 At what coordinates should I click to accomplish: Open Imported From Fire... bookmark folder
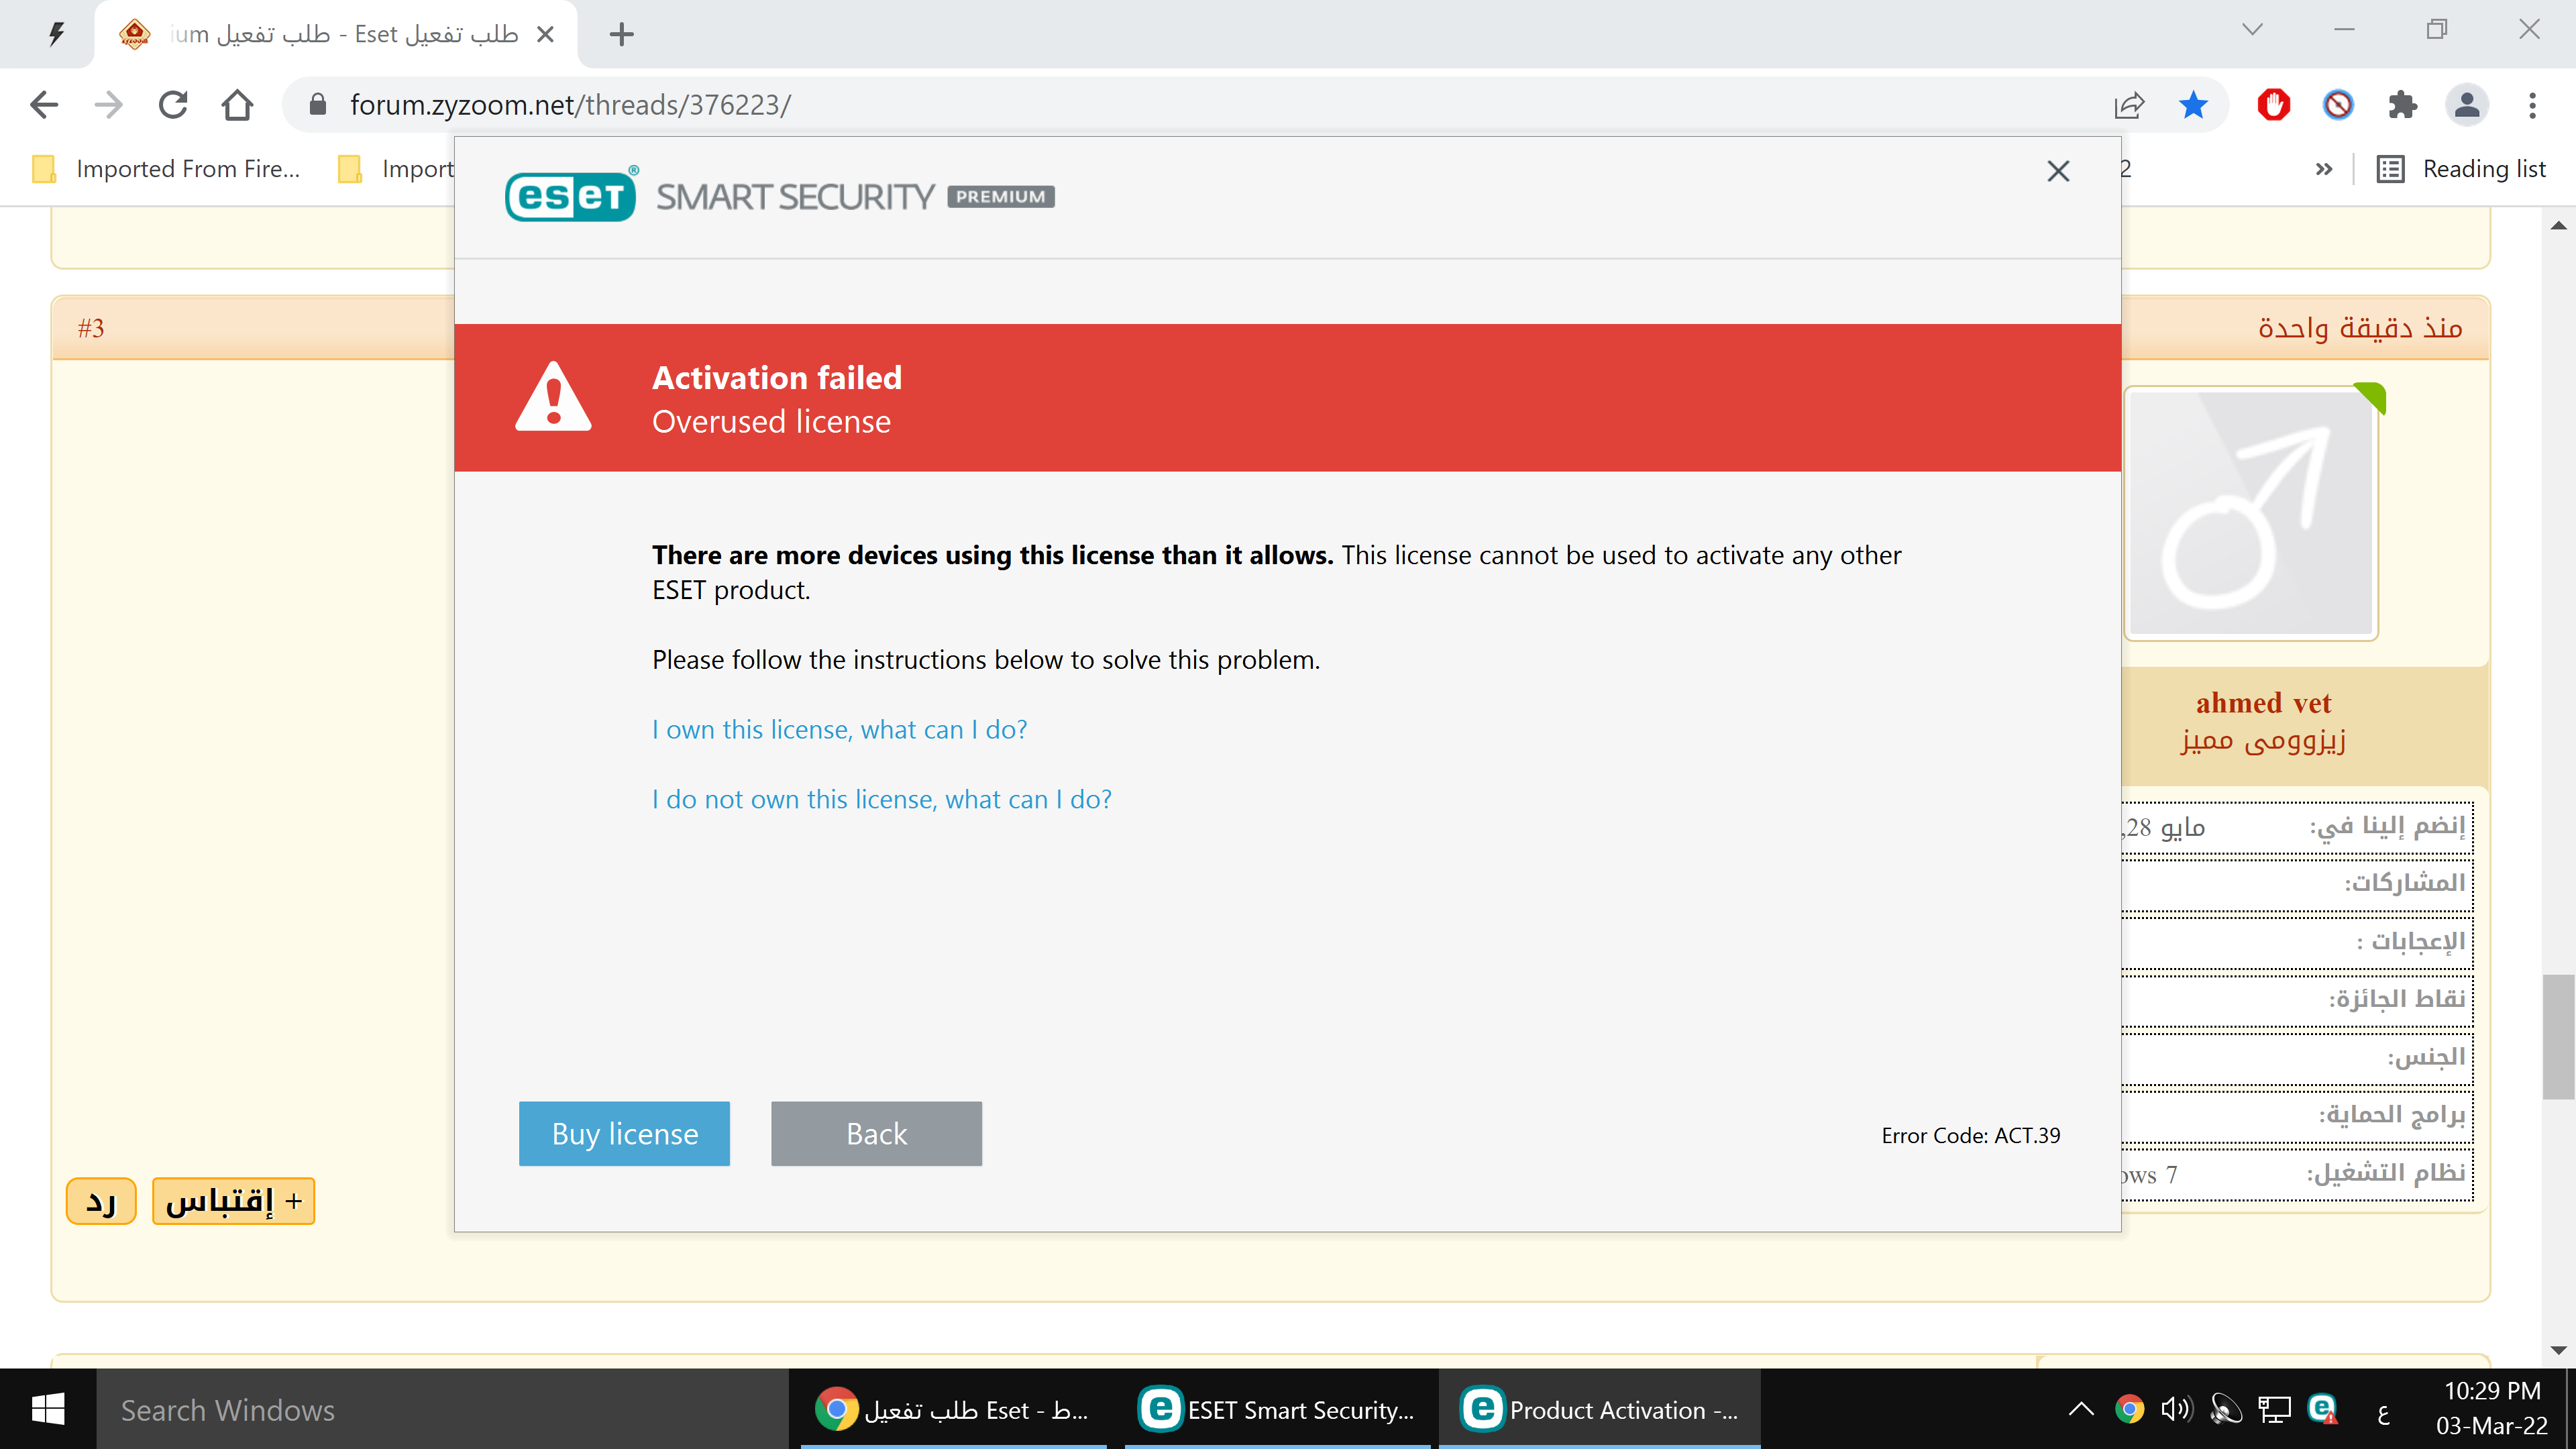click(x=167, y=169)
